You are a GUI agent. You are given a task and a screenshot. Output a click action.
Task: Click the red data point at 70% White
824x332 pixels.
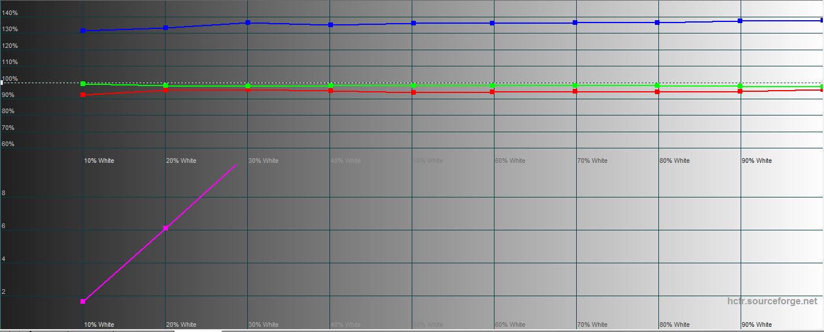tap(575, 91)
